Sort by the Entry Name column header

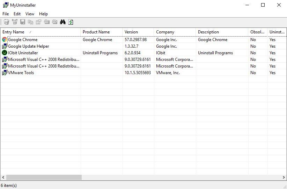(x=40, y=32)
